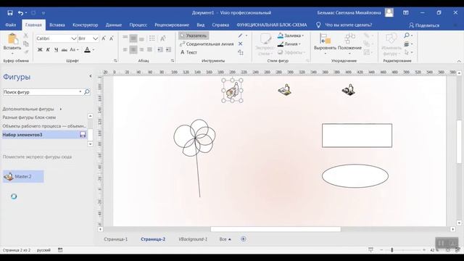The image size is (464, 261).
Task: Toggle center text alignment button
Action: [133, 50]
